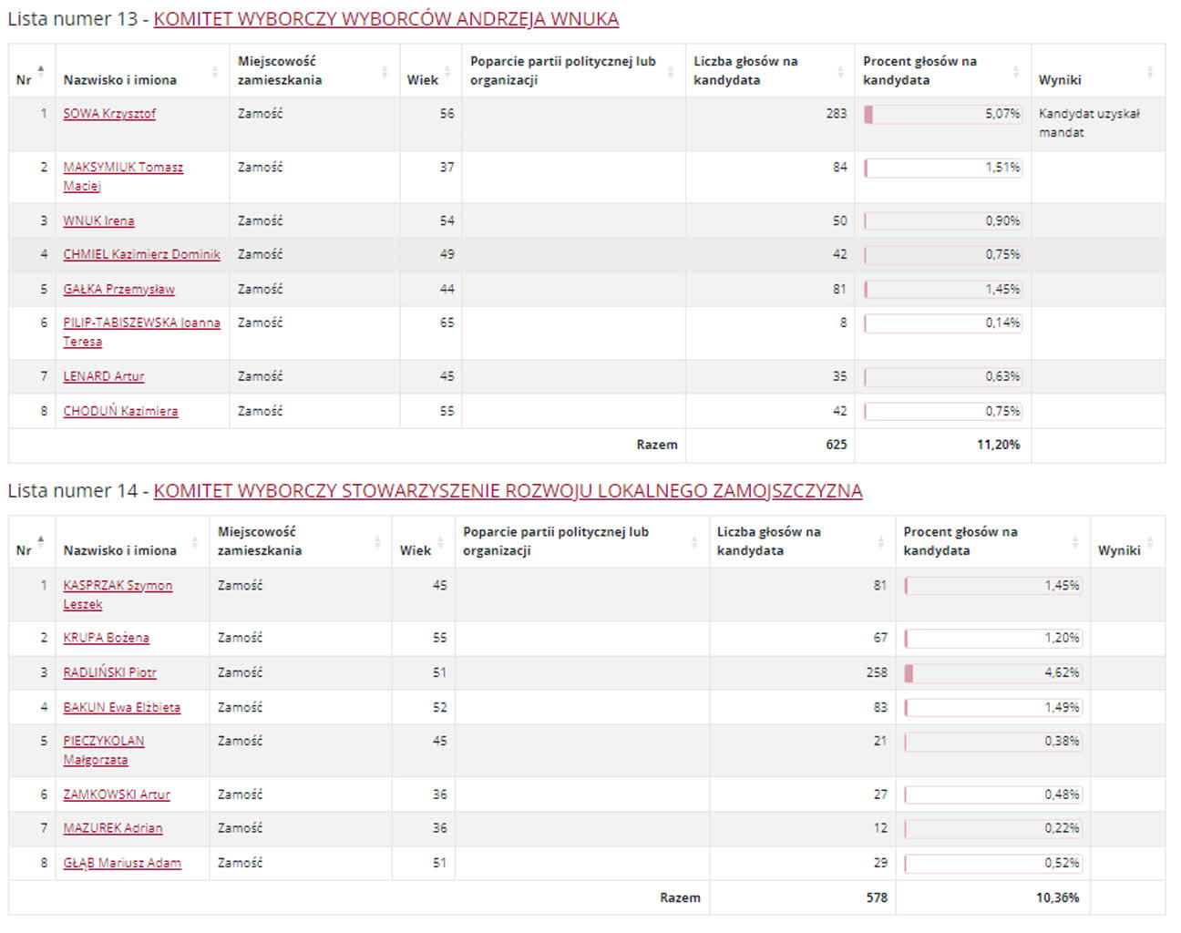Click the 5,07% vote percentage bar
1181x933 pixels.
[x=942, y=115]
